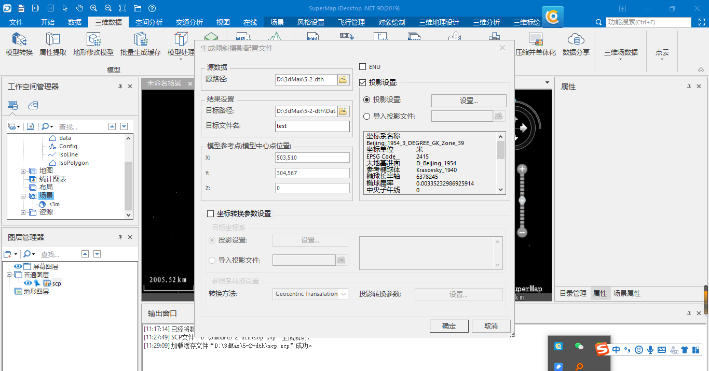This screenshot has width=709, height=371.
Task: Click the full extent view icon
Action: click(x=122, y=8)
